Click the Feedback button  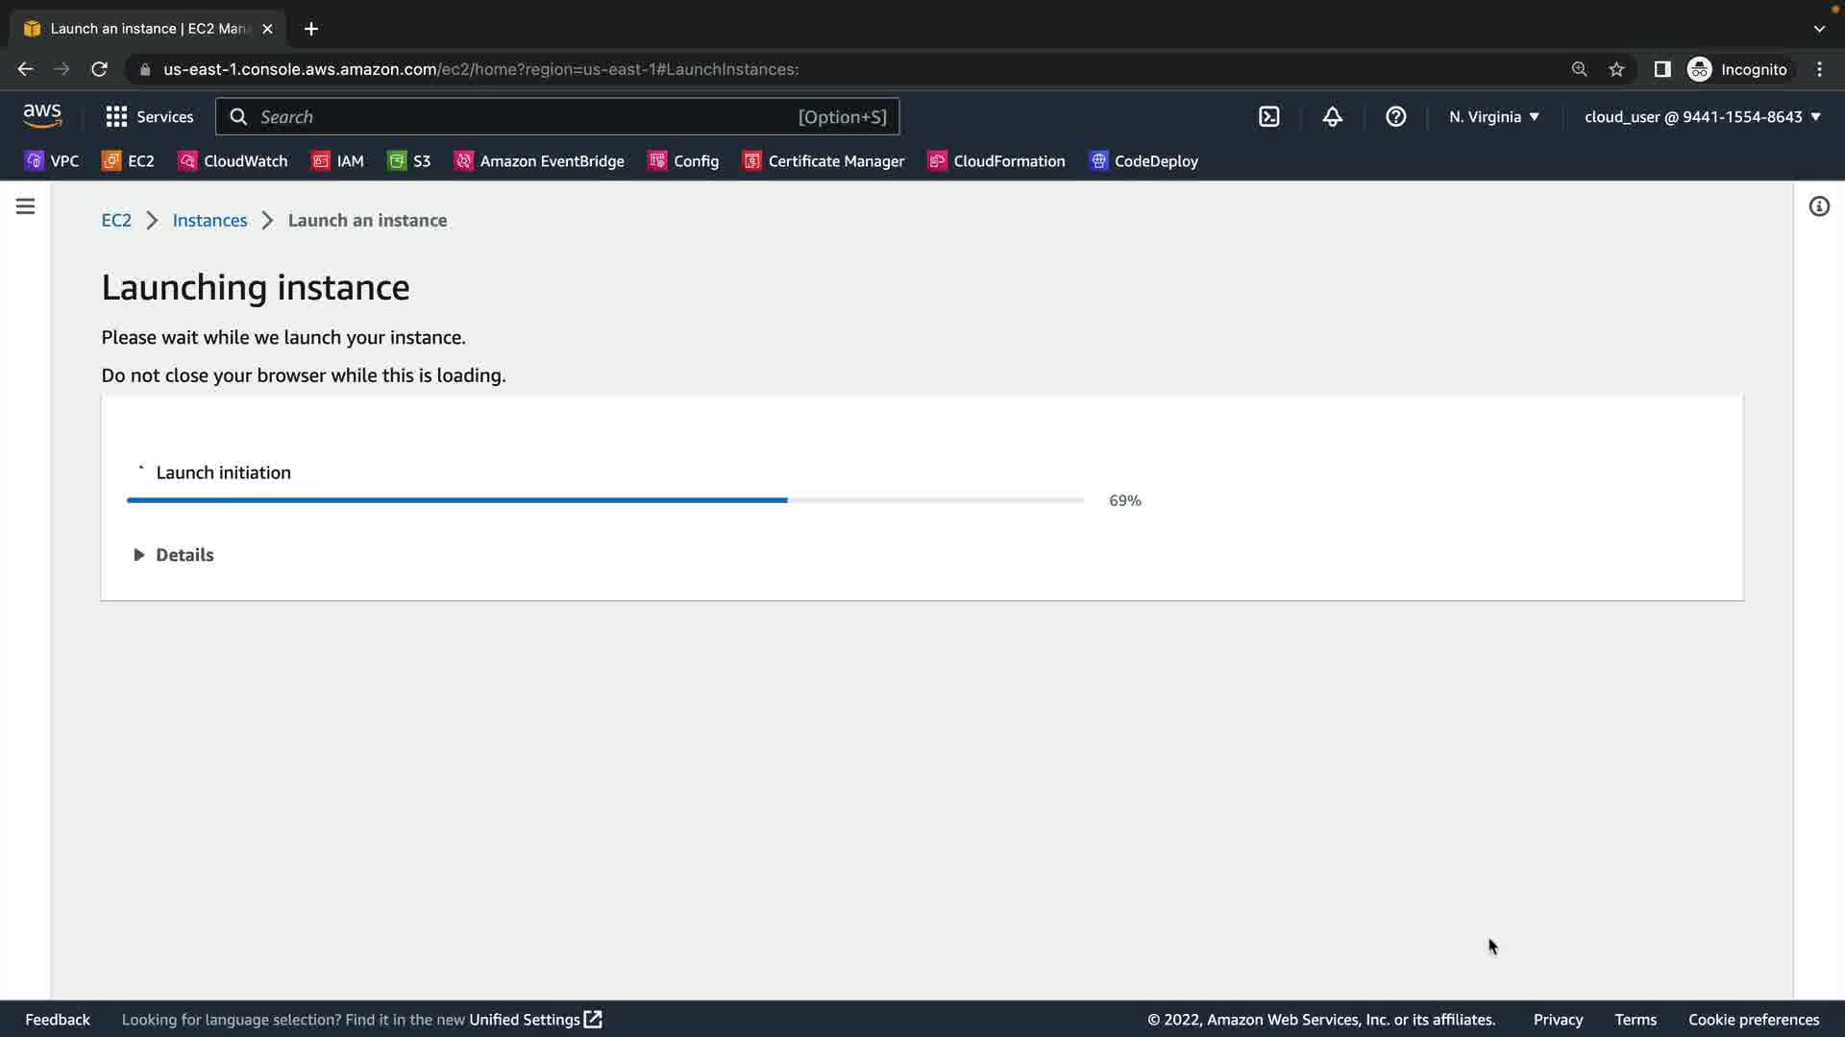coord(58,1020)
